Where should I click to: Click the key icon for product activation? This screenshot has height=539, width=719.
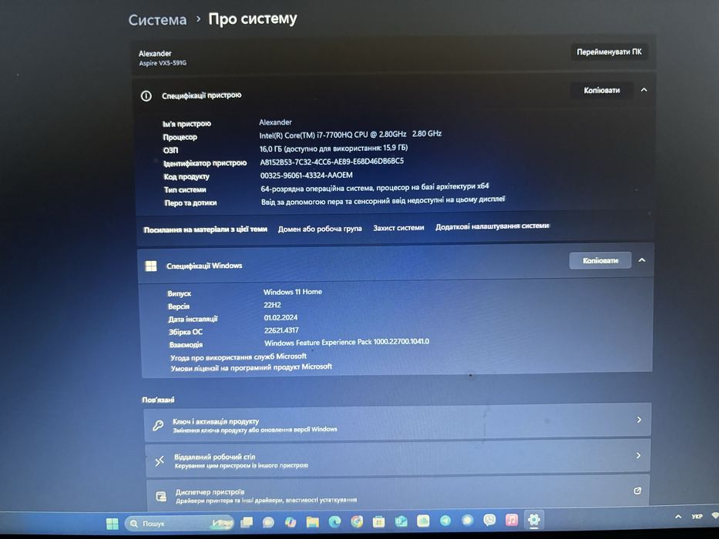click(158, 425)
